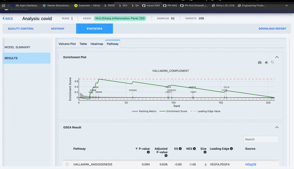Click the CCL5 gene label in plot
The image size is (294, 169).
pos(226,87)
